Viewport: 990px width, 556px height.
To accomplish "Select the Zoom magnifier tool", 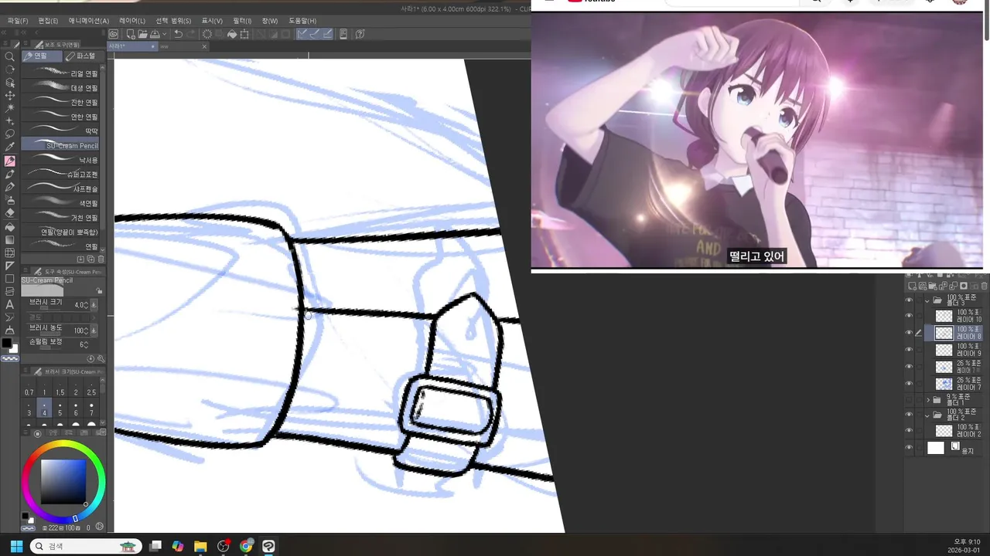I will pos(10,56).
